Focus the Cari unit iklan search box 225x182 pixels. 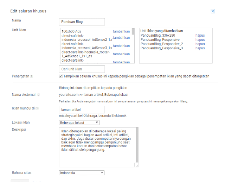point(82,69)
